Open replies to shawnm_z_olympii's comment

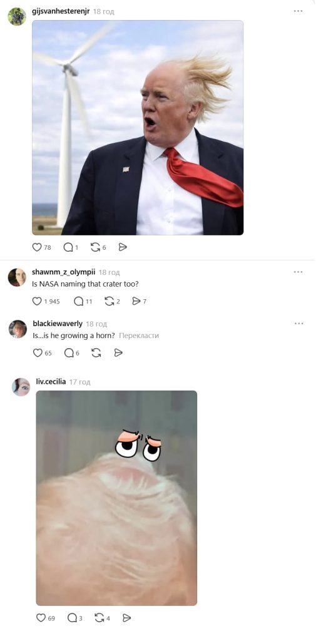click(x=78, y=301)
